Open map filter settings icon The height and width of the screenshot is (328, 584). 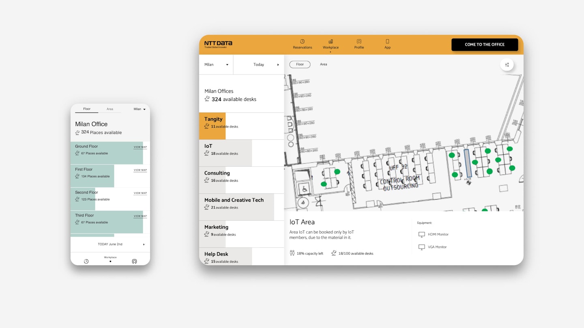point(507,65)
